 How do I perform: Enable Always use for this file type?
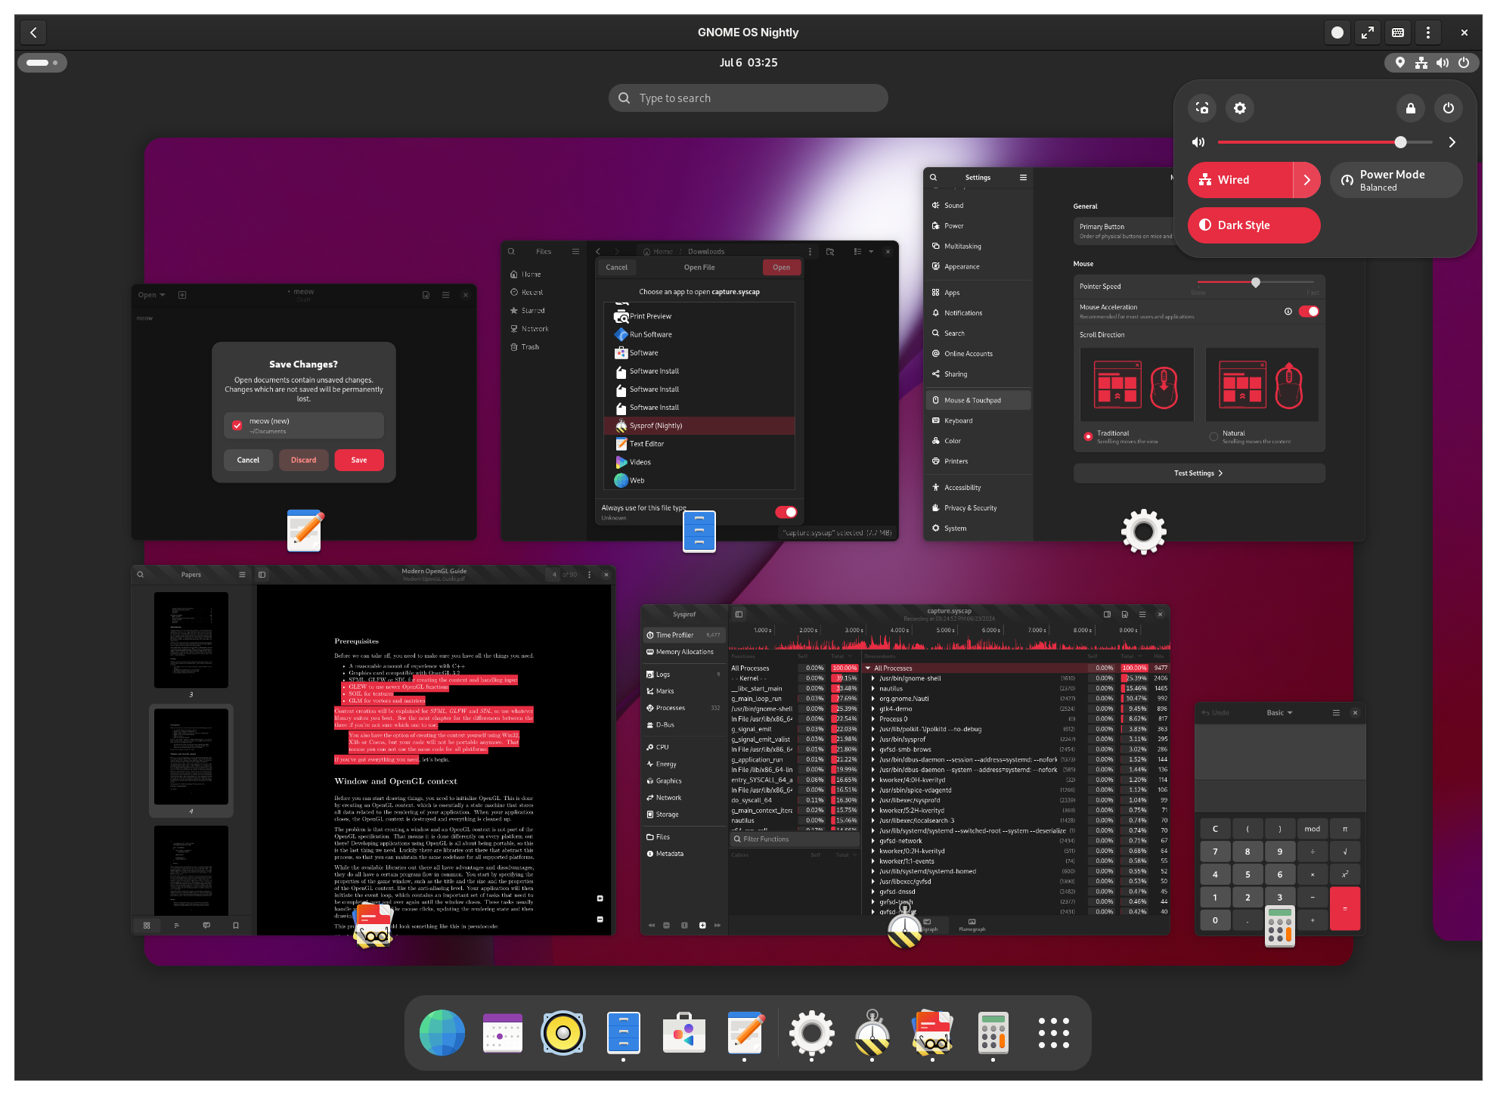[x=788, y=512]
